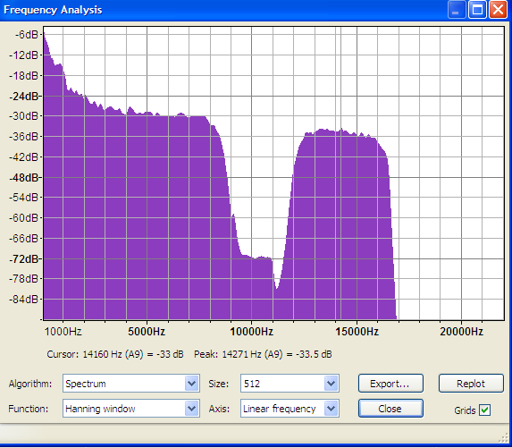Expand the Size dropdown showing 512
The width and height of the screenshot is (512, 448).
click(332, 384)
